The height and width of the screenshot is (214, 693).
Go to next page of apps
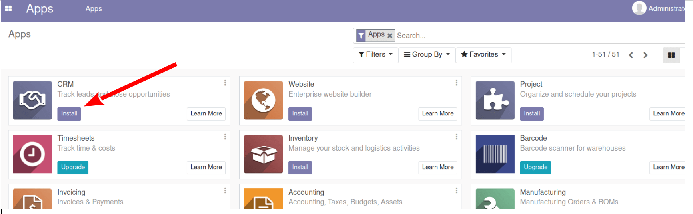pos(645,55)
